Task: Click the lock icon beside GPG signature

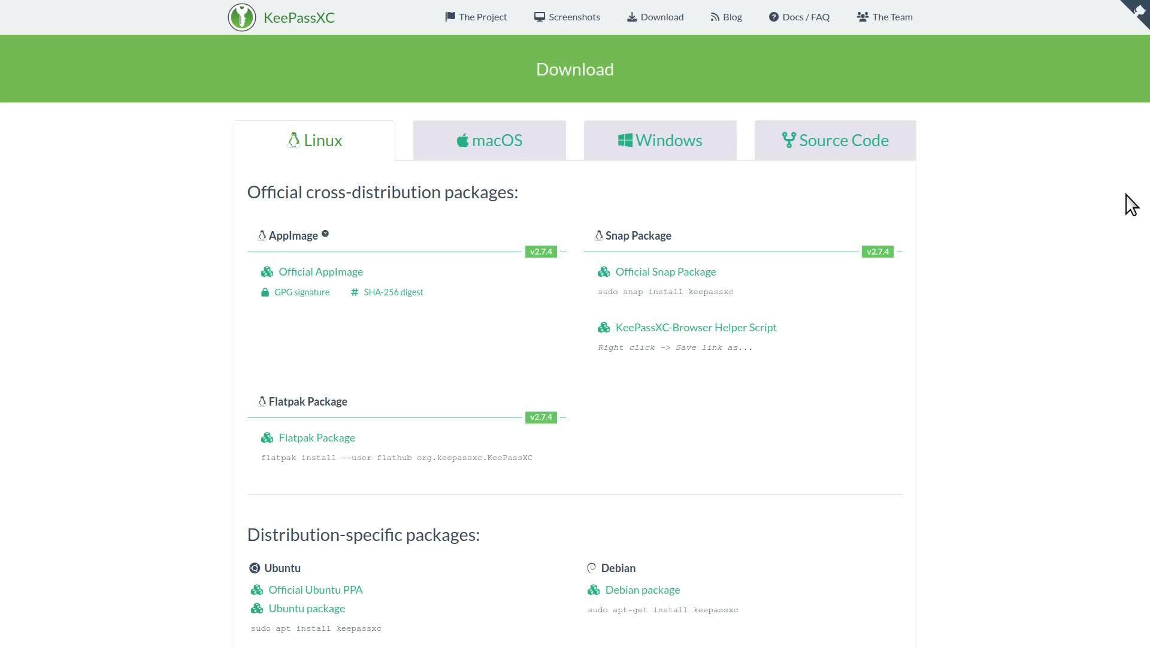Action: tap(265, 292)
